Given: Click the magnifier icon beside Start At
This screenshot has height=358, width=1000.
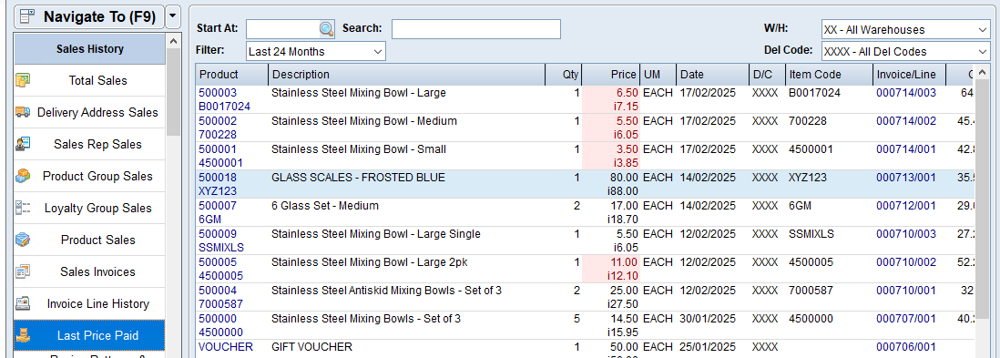Looking at the screenshot, I should click(327, 29).
